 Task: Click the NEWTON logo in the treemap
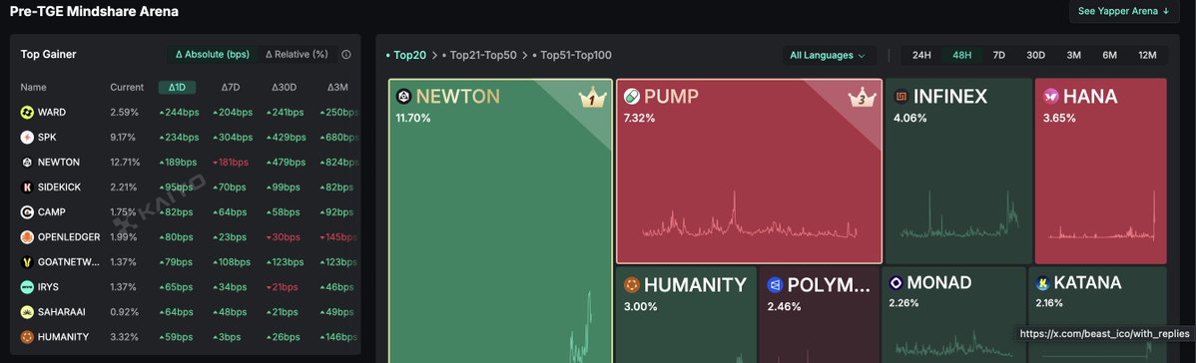[403, 96]
